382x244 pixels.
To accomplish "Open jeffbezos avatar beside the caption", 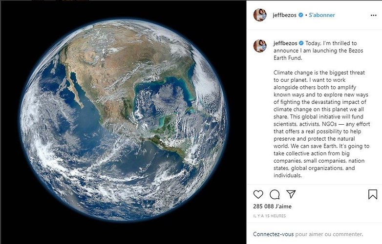I will [260, 46].
